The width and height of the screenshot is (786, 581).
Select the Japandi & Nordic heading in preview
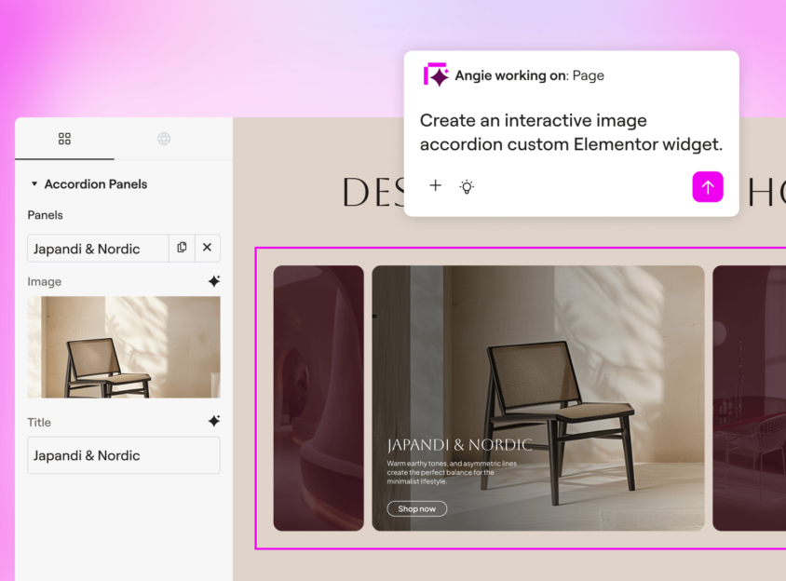459,445
